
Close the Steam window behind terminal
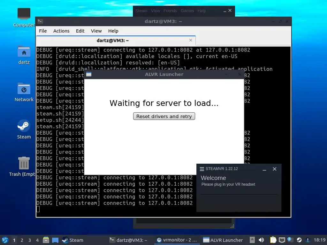230,11
